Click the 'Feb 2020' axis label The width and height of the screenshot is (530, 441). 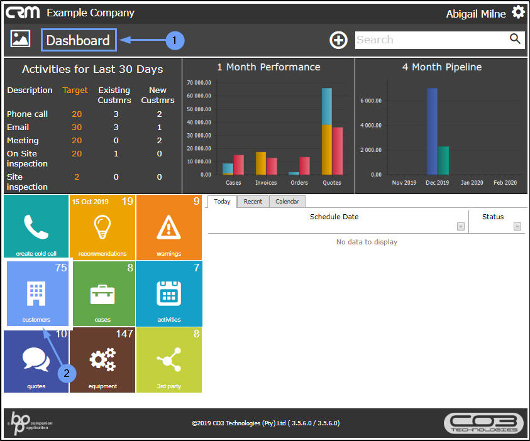coord(505,183)
